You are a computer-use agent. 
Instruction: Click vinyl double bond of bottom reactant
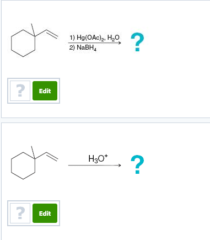coord(52,156)
